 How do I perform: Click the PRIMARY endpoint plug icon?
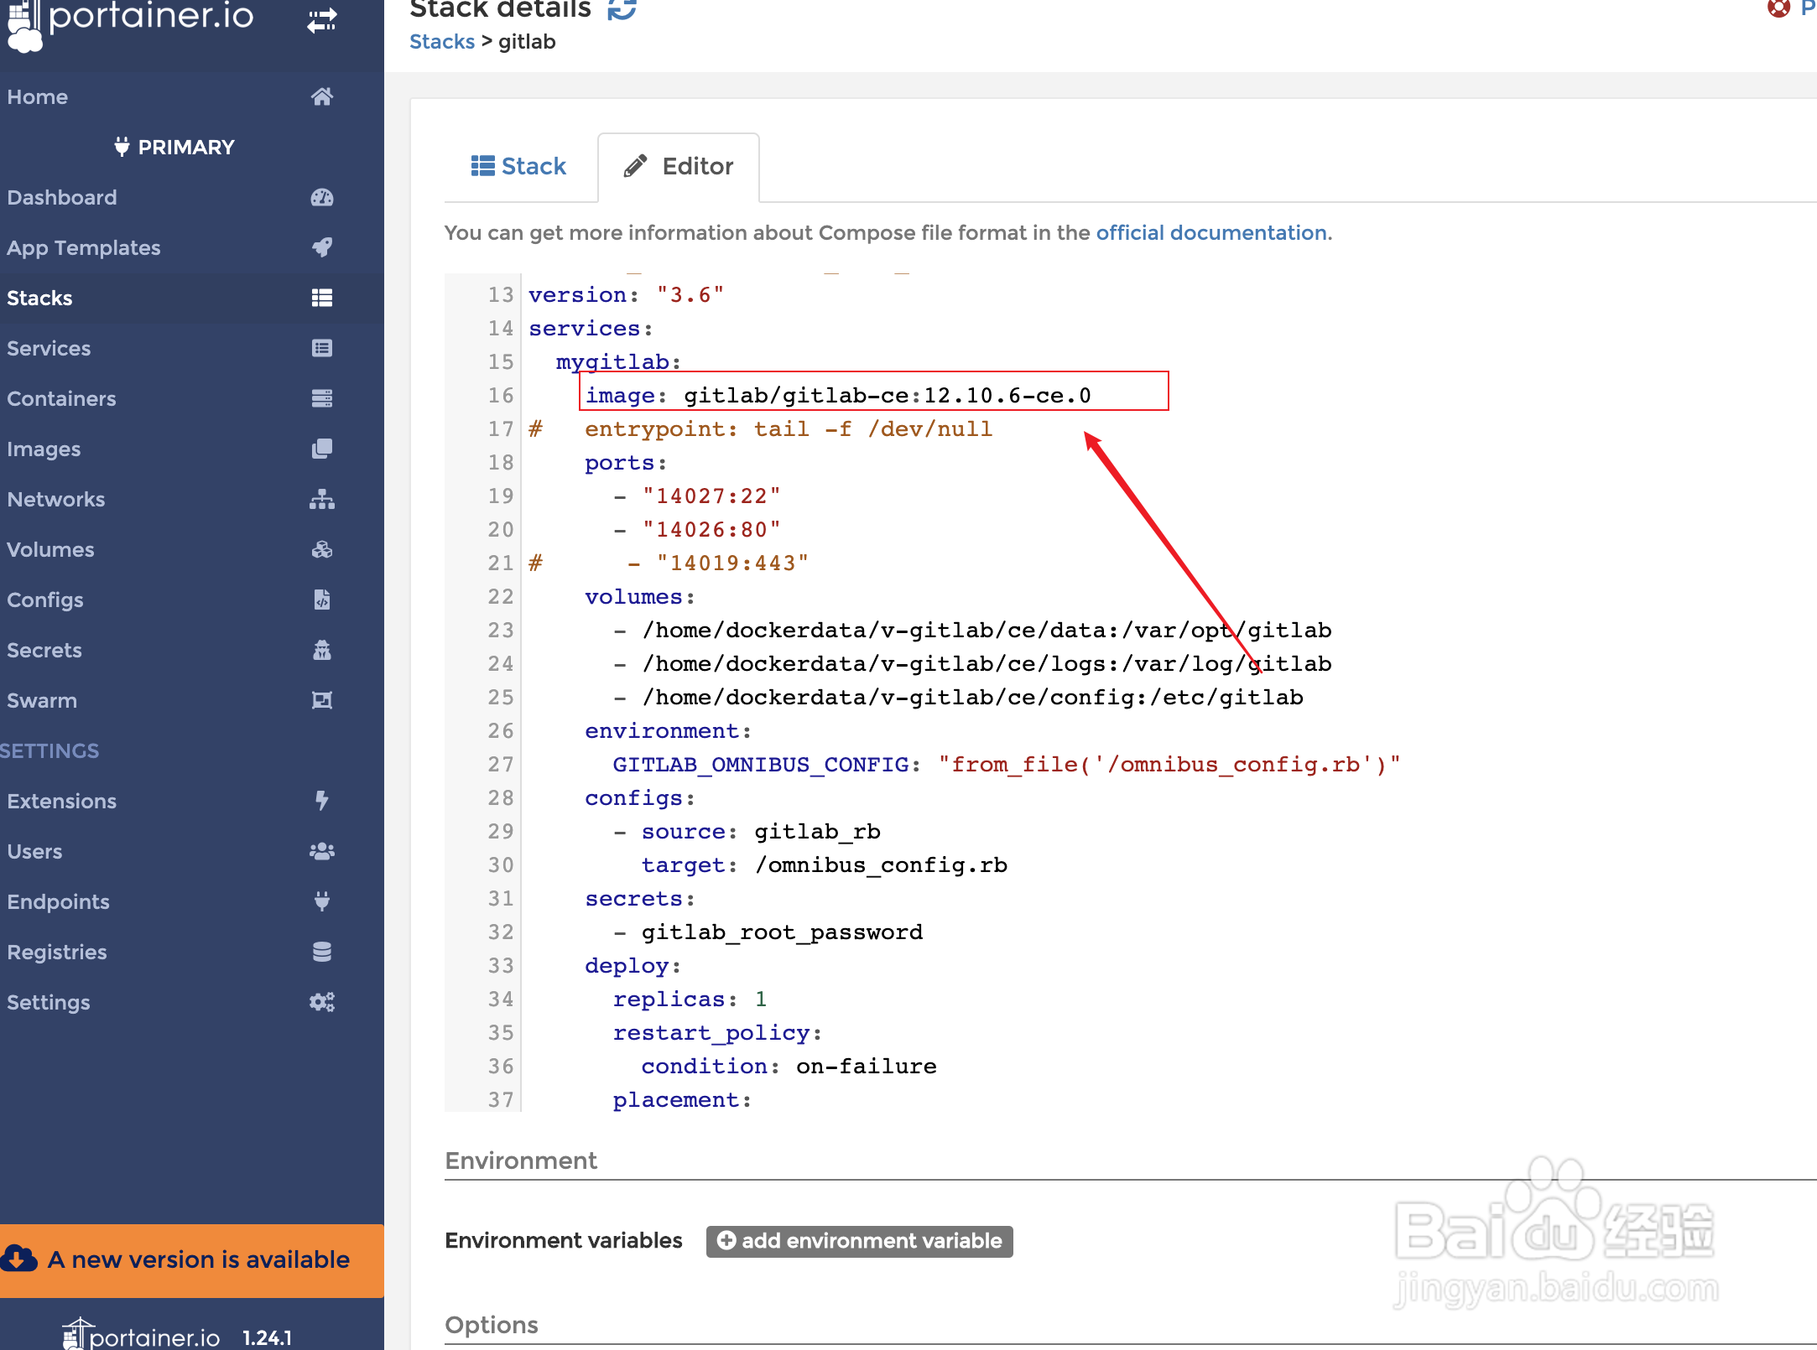tap(122, 147)
